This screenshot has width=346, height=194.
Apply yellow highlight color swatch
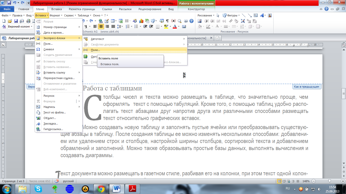(x=166, y=26)
